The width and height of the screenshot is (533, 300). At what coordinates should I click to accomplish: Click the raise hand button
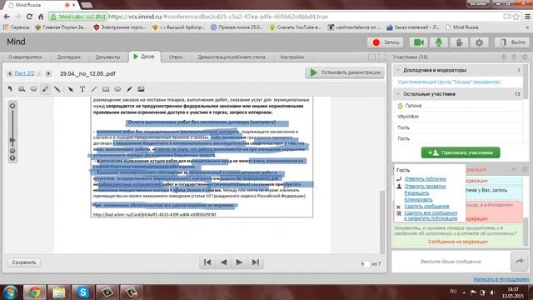[459, 42]
